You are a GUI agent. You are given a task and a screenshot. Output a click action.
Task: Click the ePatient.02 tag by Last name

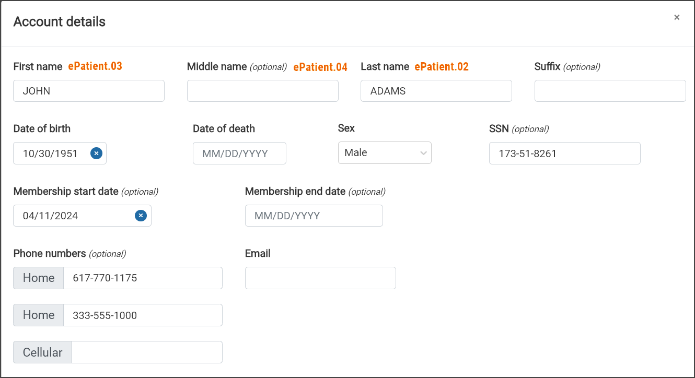pyautogui.click(x=442, y=67)
